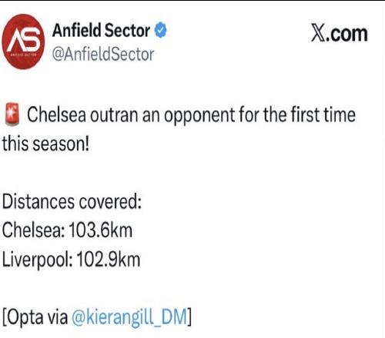Screen dimensions: 385x338
Task: Click the Anfield Sector display name
Action: tap(101, 30)
